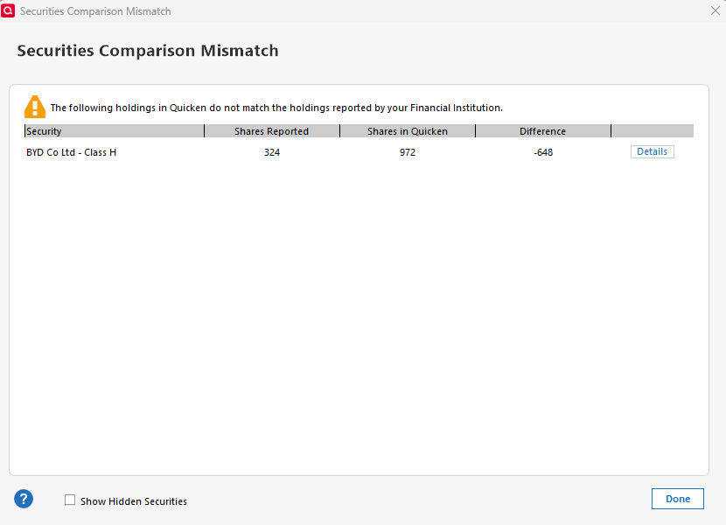Screen dimensions: 726x525
Task: Click the Shares in Quicken value 972
Action: click(408, 152)
